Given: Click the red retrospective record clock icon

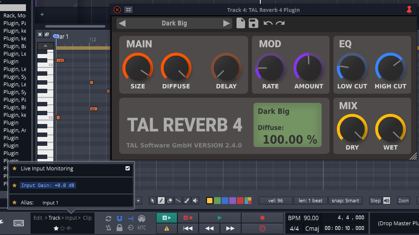Looking at the screenshot, I should pos(262,228).
